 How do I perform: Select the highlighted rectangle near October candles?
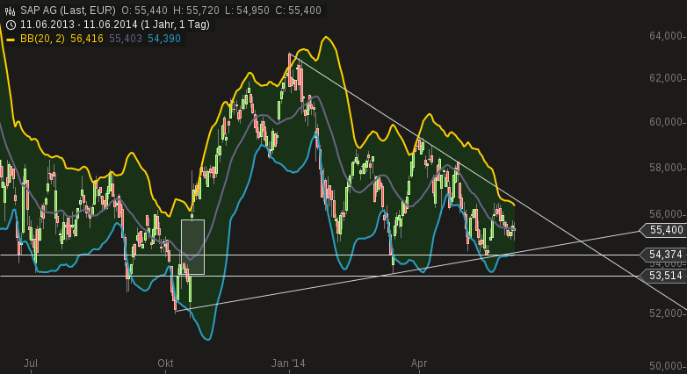tap(192, 247)
